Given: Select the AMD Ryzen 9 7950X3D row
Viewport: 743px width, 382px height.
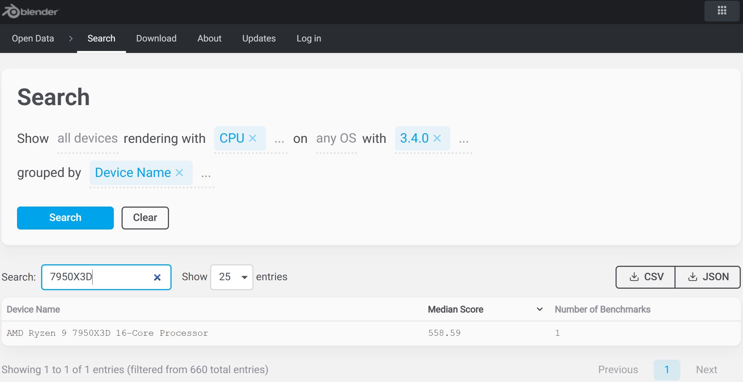Looking at the screenshot, I should coord(371,333).
